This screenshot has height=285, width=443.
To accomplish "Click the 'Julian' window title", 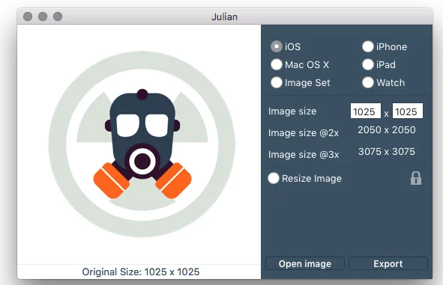I will coord(225,17).
